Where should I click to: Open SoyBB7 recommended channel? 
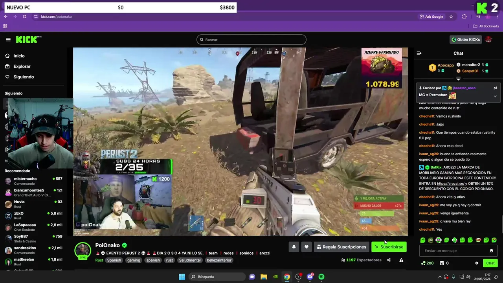tap(33, 239)
